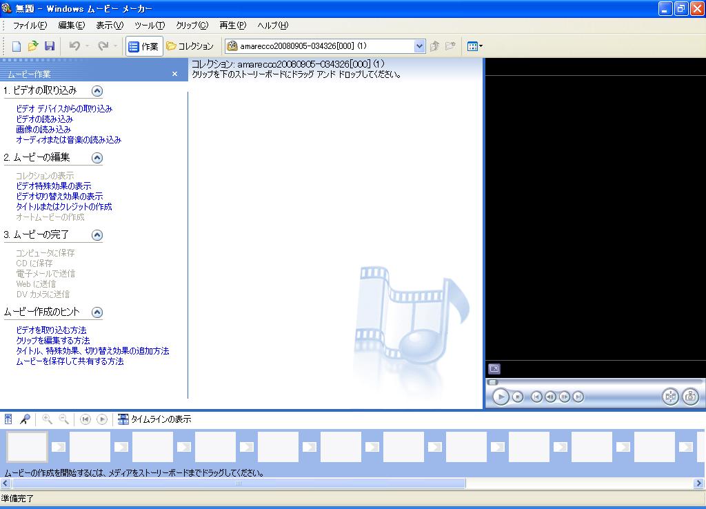Click the preview Play button
The width and height of the screenshot is (706, 509).
click(x=501, y=397)
